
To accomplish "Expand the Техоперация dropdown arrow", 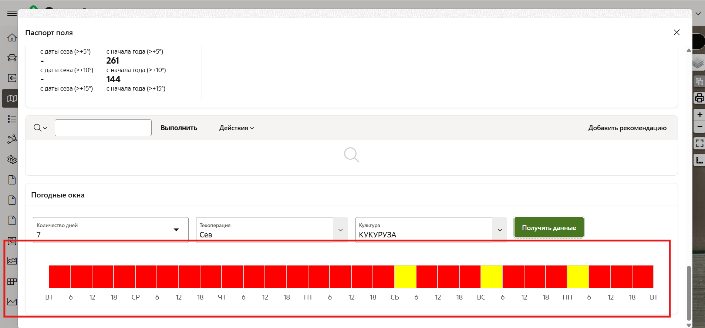I will pos(340,230).
